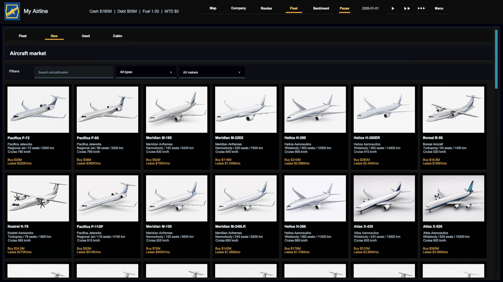The image size is (503, 282).
Task: Click Buy $395M for Atlas X-520
Action: click(x=431, y=248)
